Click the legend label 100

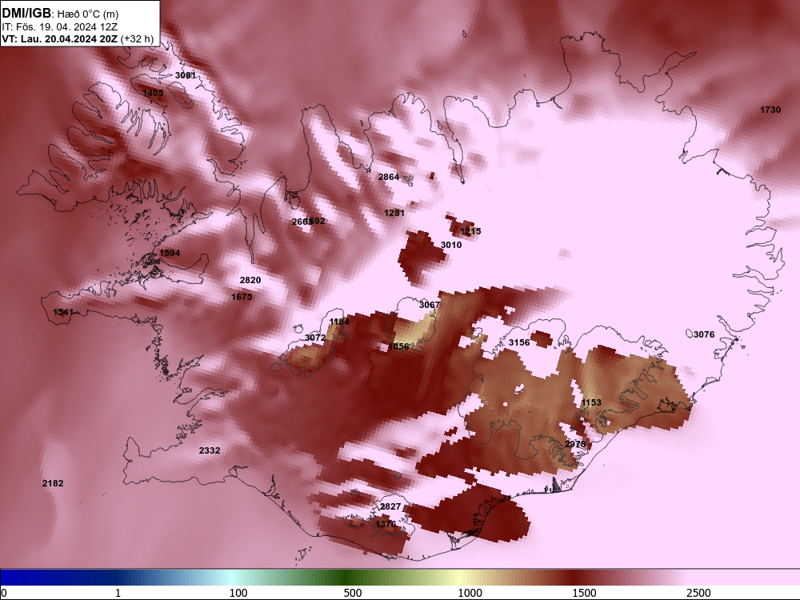click(238, 593)
